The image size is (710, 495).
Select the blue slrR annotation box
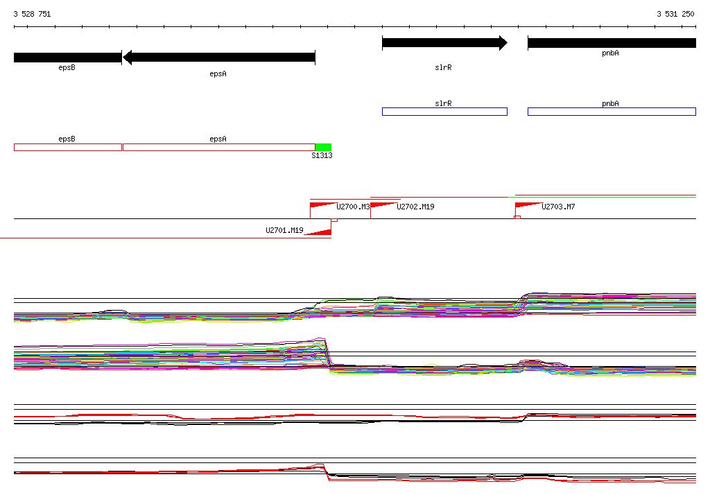[x=444, y=112]
